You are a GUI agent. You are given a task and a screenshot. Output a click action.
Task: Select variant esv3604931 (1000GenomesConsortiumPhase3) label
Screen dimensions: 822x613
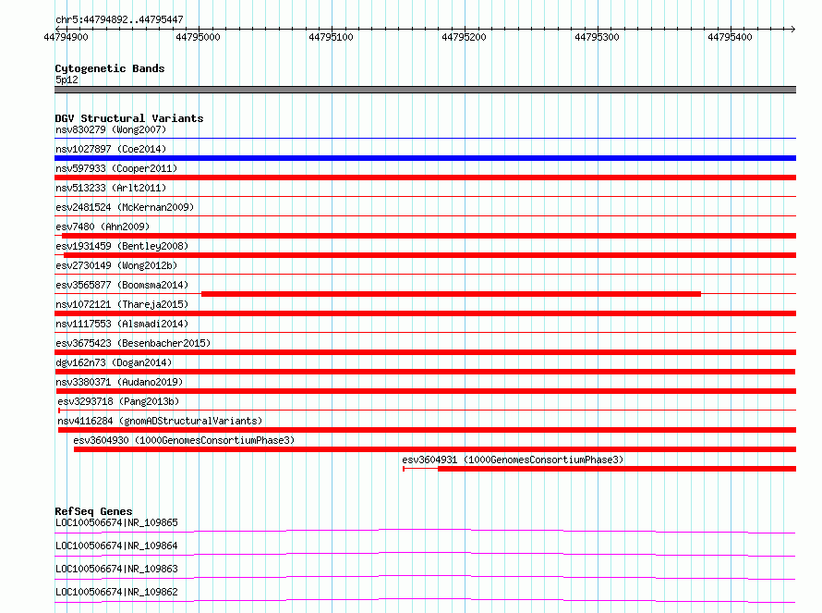[x=513, y=460]
